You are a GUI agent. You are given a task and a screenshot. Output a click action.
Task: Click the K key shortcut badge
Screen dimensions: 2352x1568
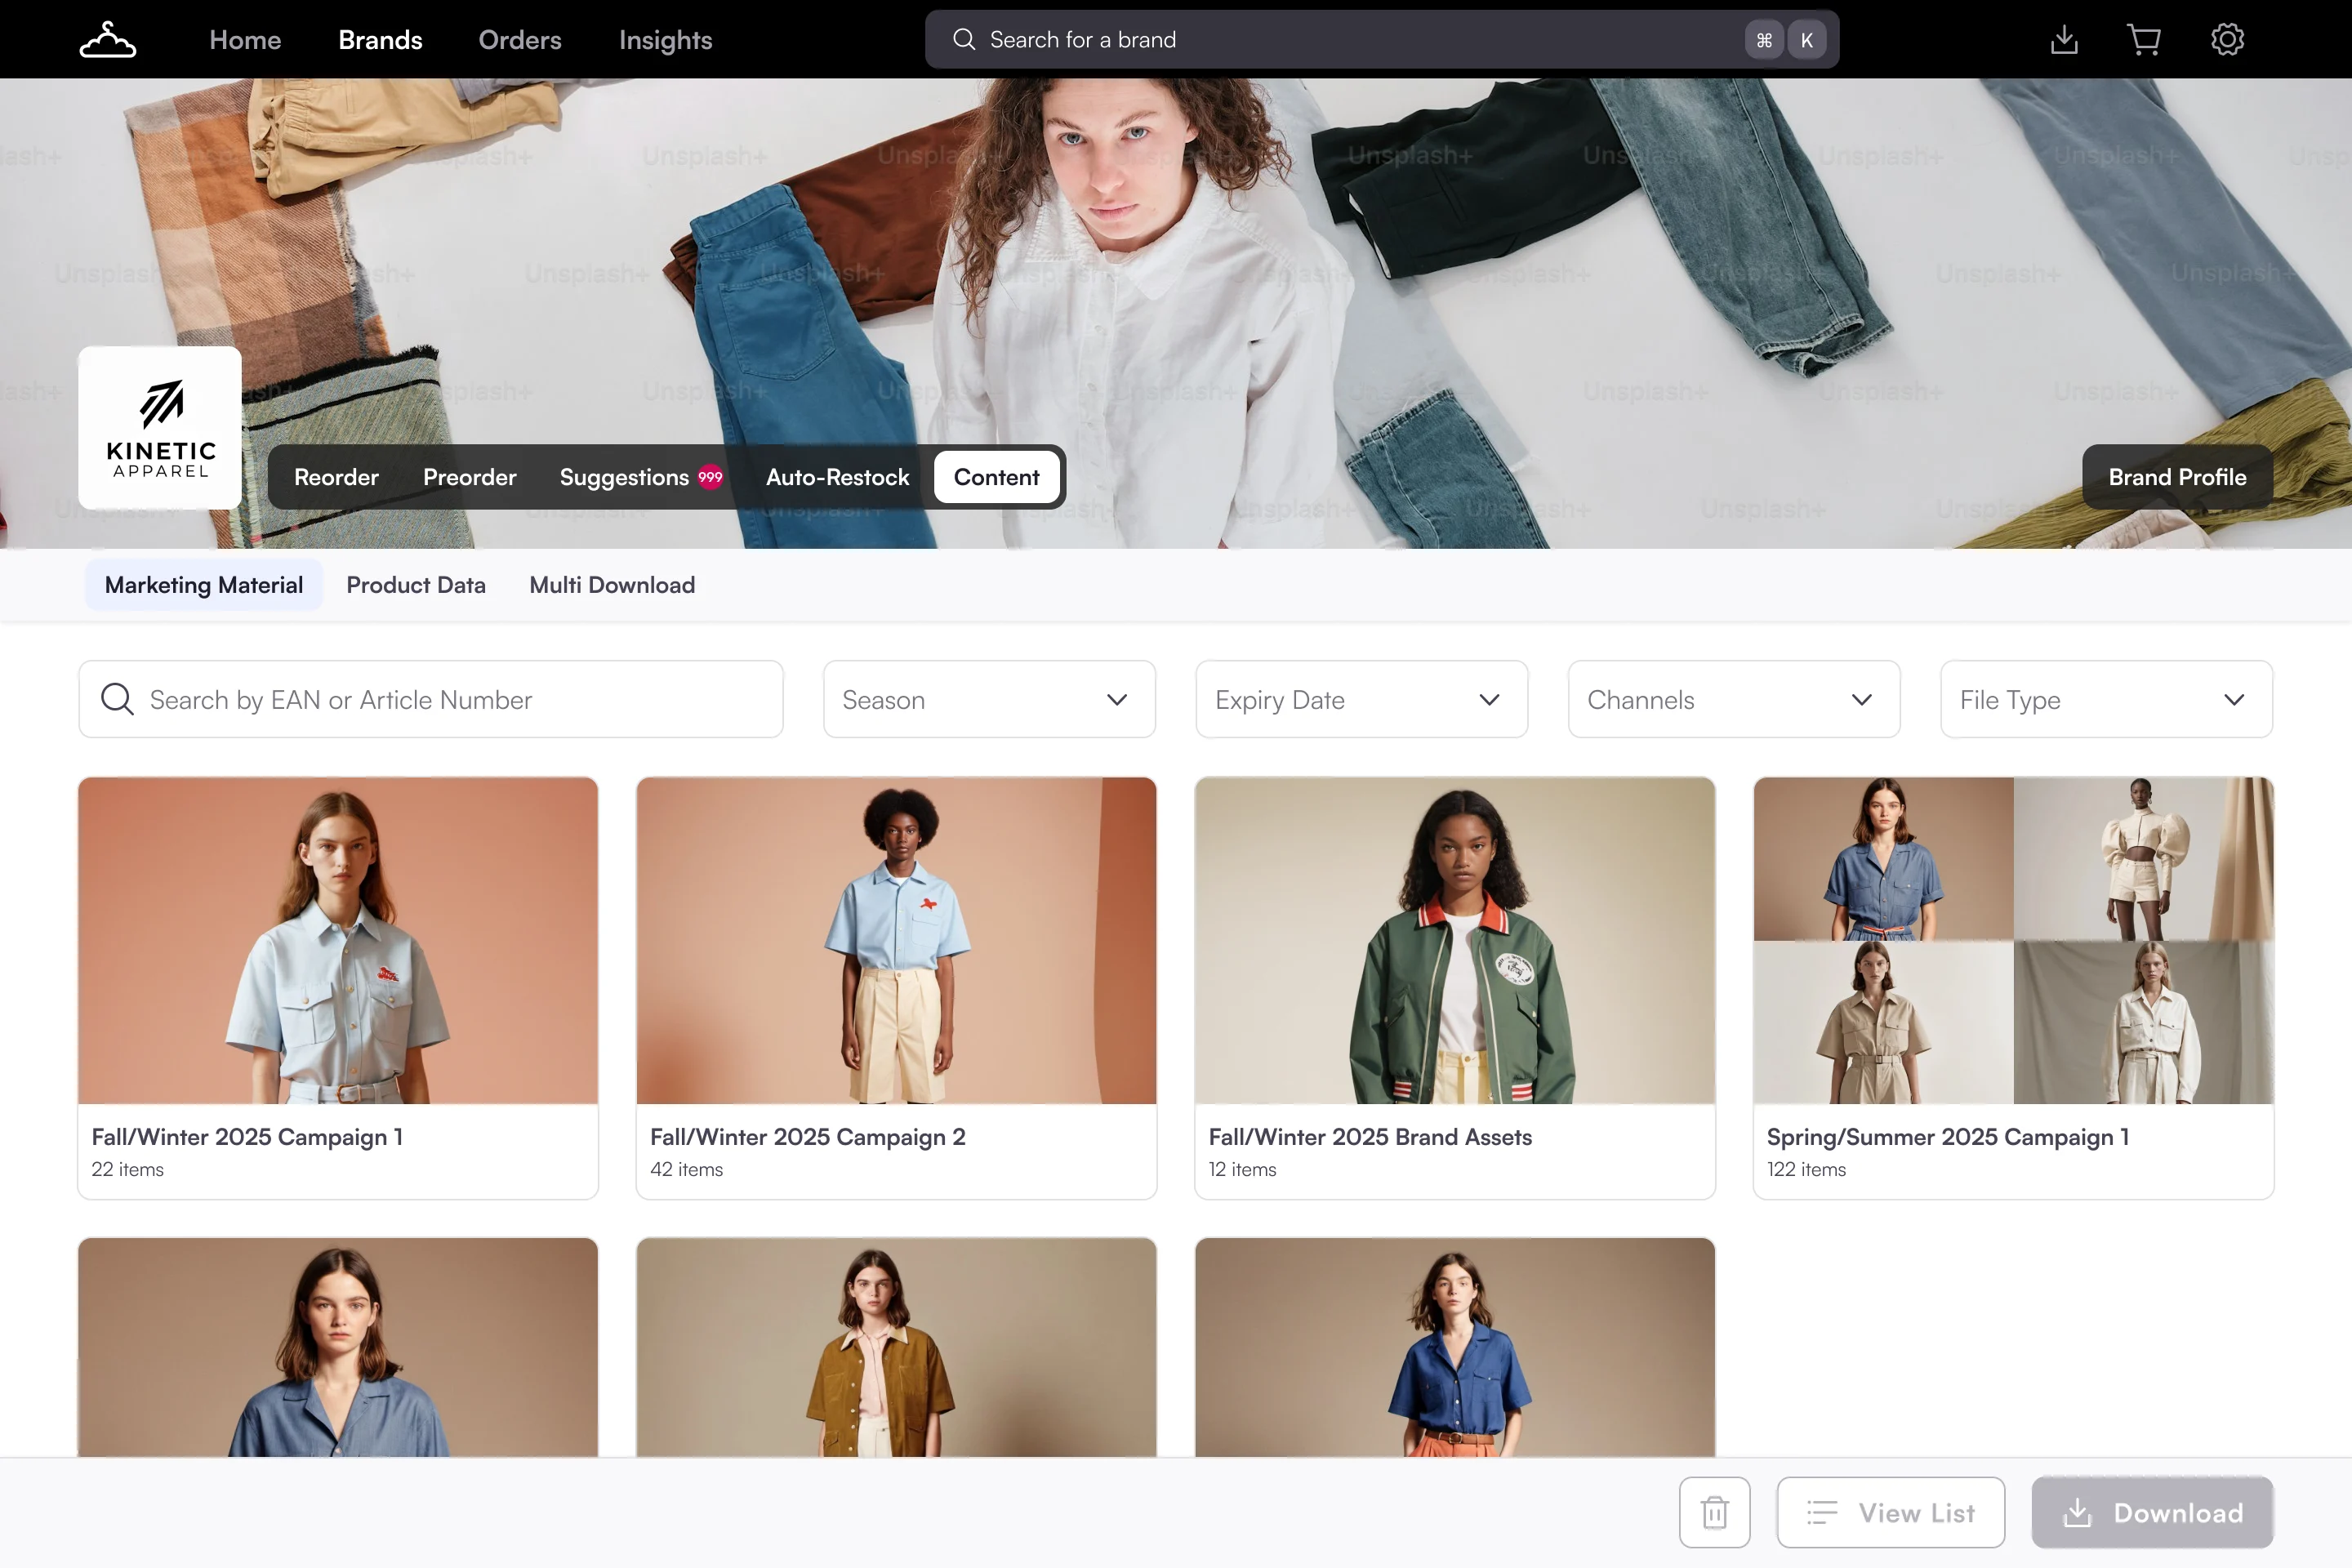point(1806,40)
